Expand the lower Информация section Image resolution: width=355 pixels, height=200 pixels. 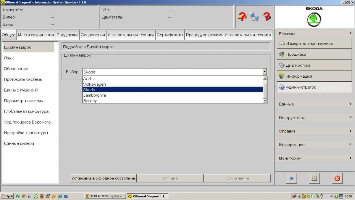click(x=351, y=145)
